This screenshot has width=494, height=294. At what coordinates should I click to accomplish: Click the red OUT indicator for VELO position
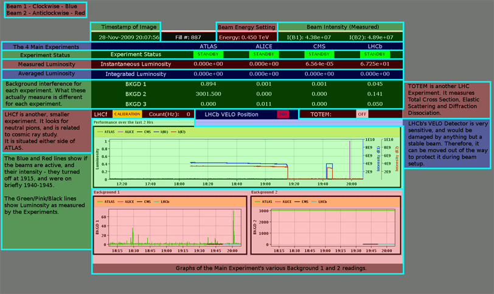[x=283, y=114]
